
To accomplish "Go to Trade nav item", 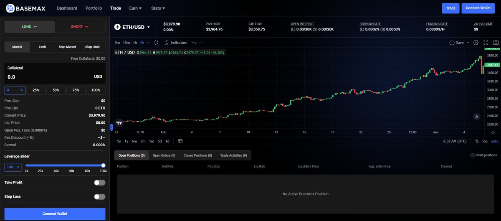I will point(115,8).
